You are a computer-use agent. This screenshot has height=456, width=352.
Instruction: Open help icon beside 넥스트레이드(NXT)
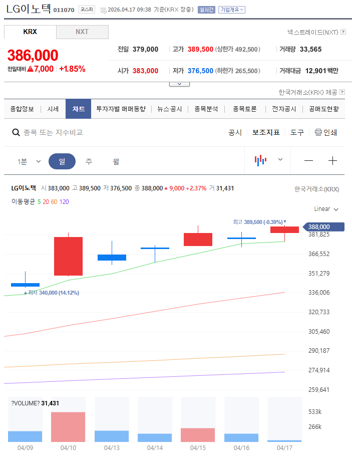pos(343,32)
